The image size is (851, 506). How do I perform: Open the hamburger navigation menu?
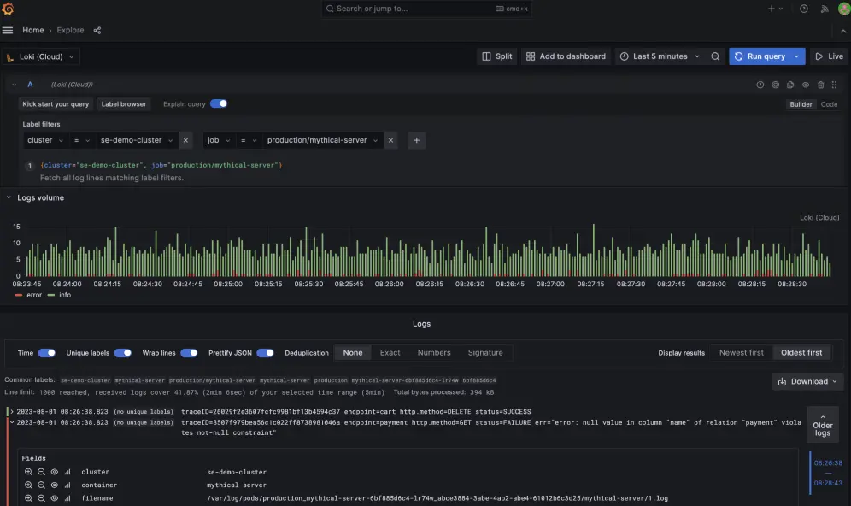click(8, 30)
